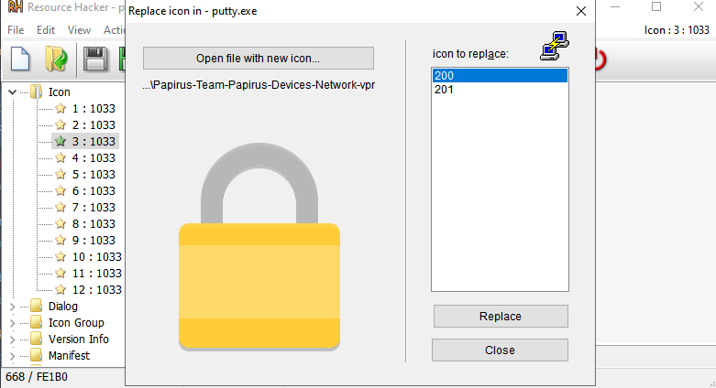This screenshot has width=716, height=388.
Task: Open the Edit menu
Action: (46, 30)
